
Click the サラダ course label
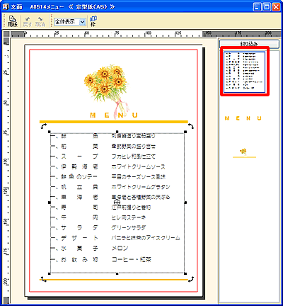(79, 228)
